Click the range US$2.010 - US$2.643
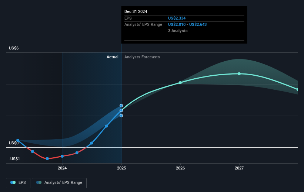 coord(187,25)
